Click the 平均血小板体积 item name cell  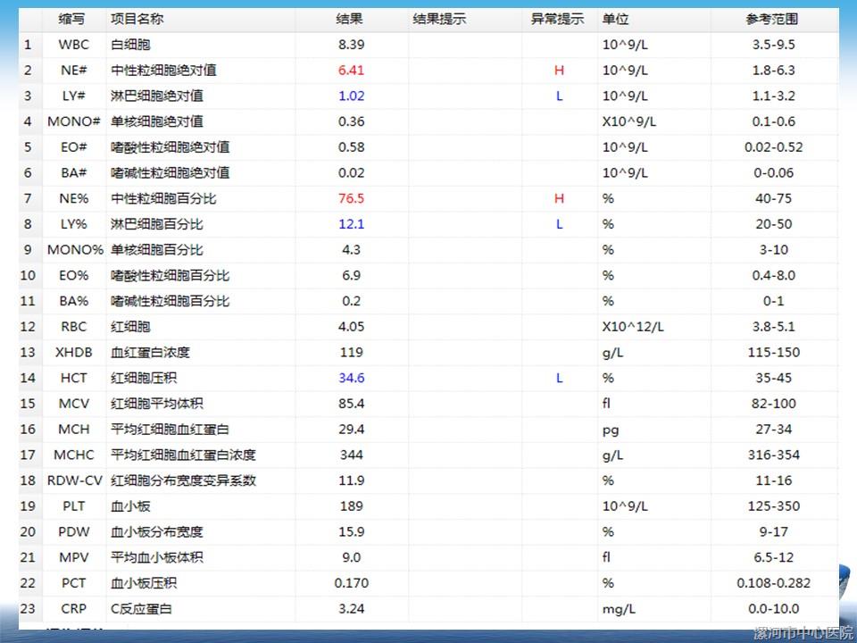coord(157,557)
